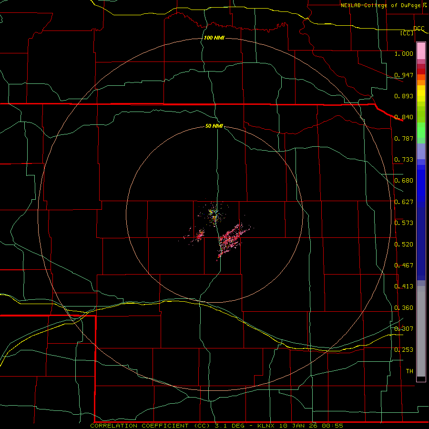Select the 0.733 legend value
Image resolution: width=429 pixels, height=429 pixels.
[404, 160]
